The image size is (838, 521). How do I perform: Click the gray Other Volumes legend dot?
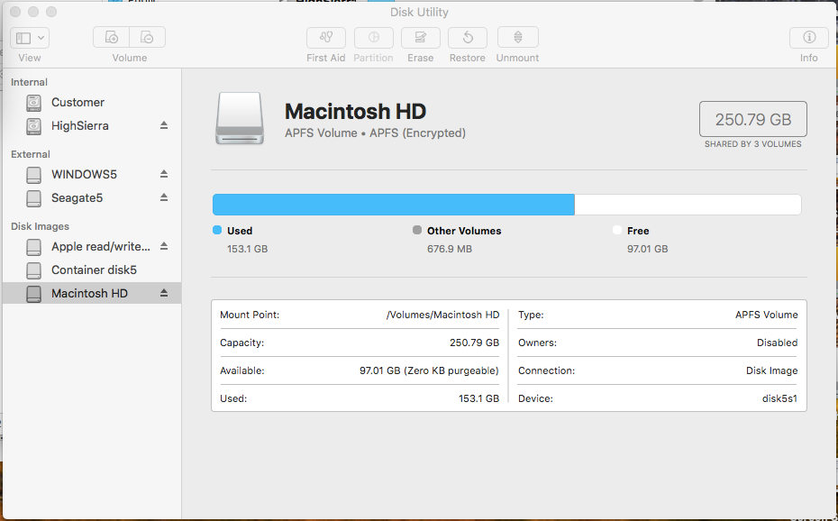pos(417,231)
